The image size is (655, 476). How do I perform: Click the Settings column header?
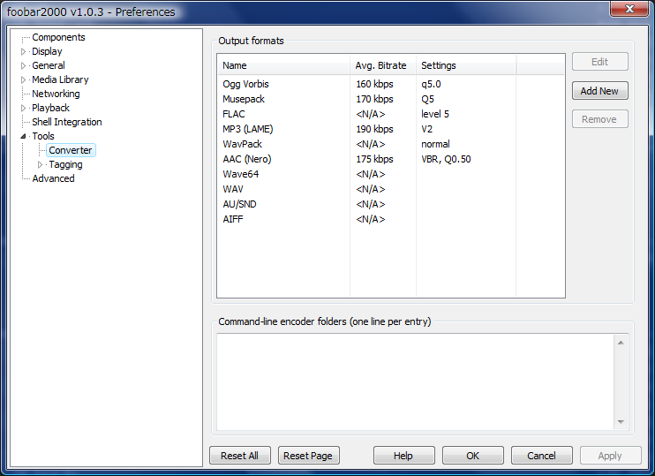point(466,65)
